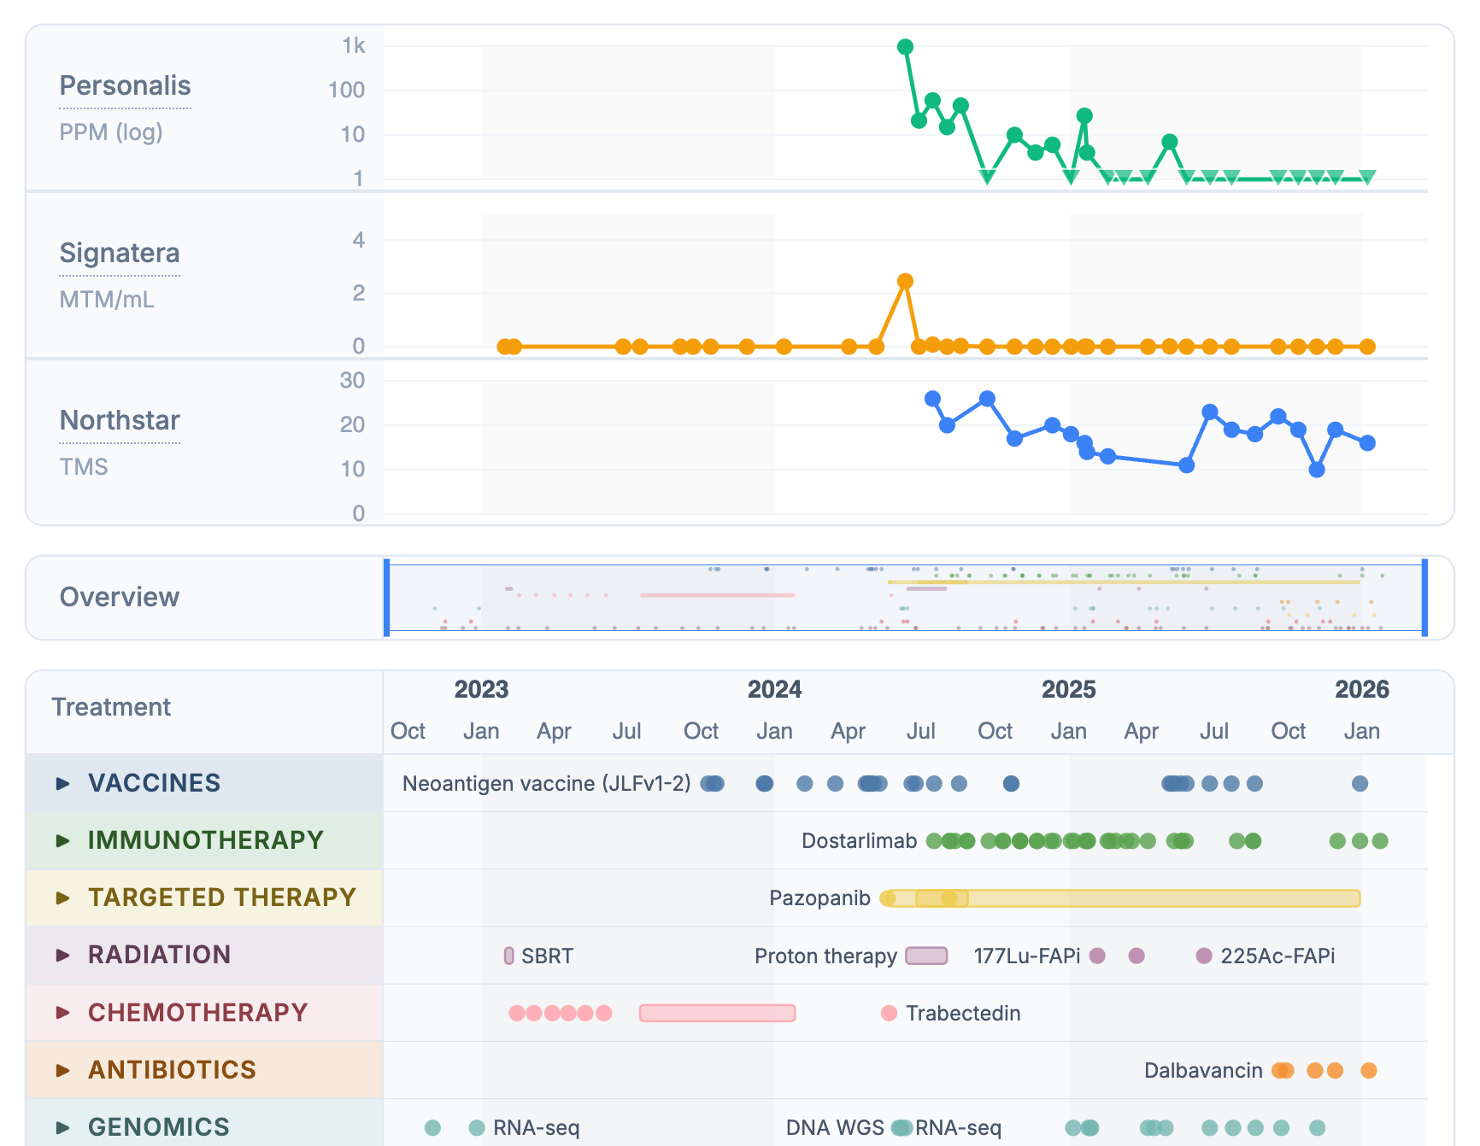Select the DNA WGS genomics marker
Viewport: 1480px width, 1146px height.
[x=900, y=1127]
